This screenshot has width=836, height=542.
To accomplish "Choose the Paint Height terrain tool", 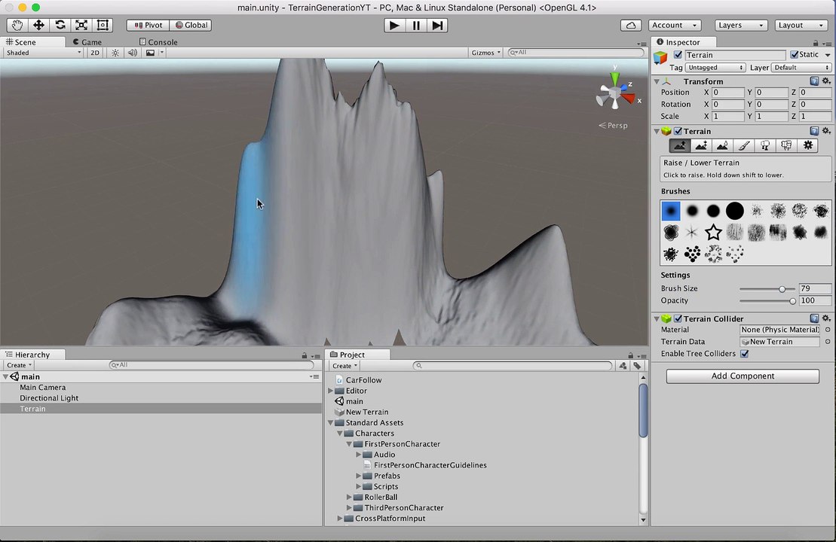I will coord(701,145).
